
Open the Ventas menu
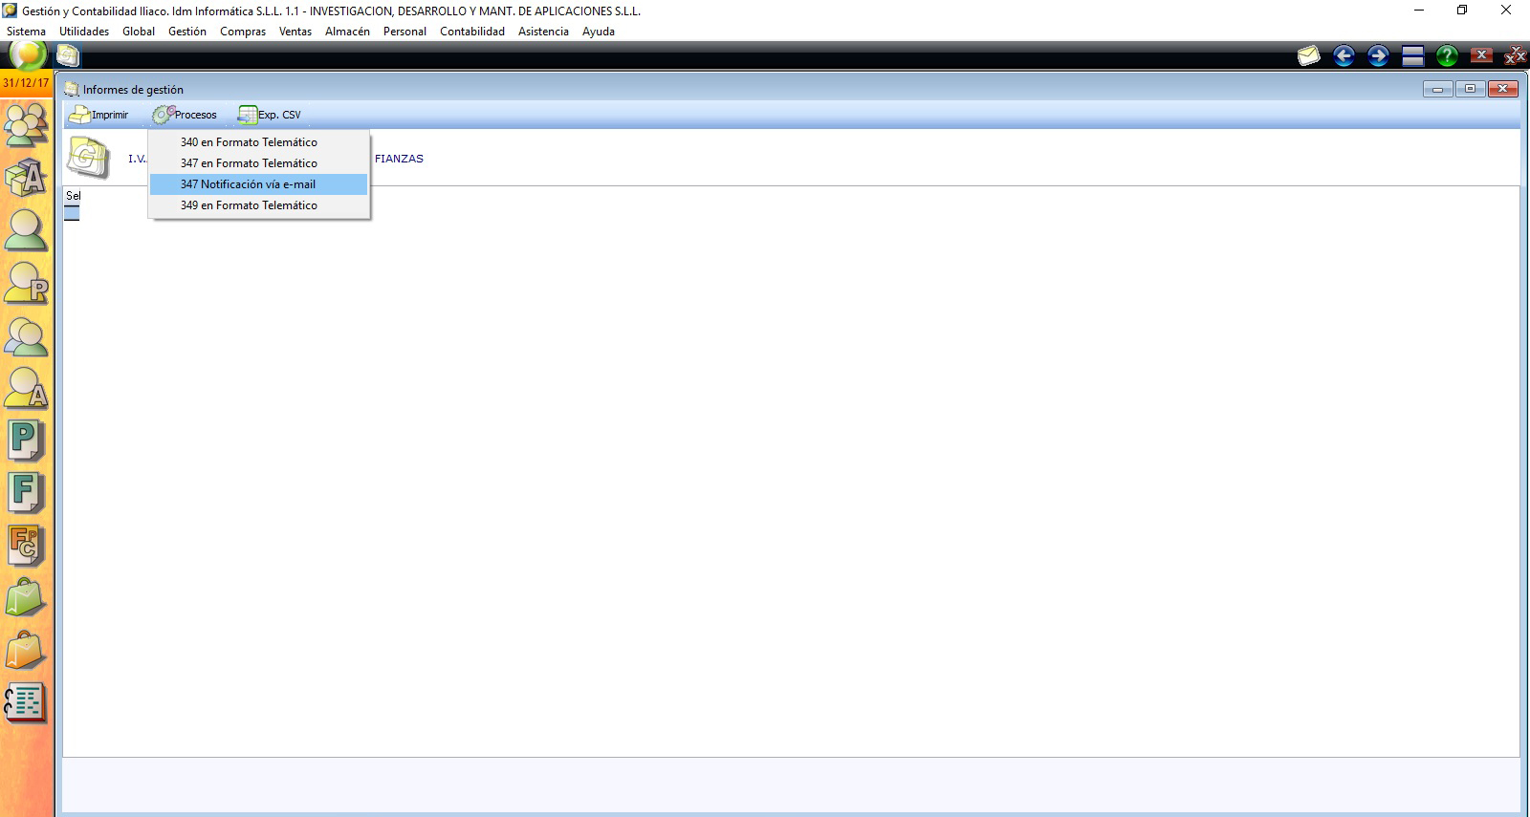coord(295,32)
